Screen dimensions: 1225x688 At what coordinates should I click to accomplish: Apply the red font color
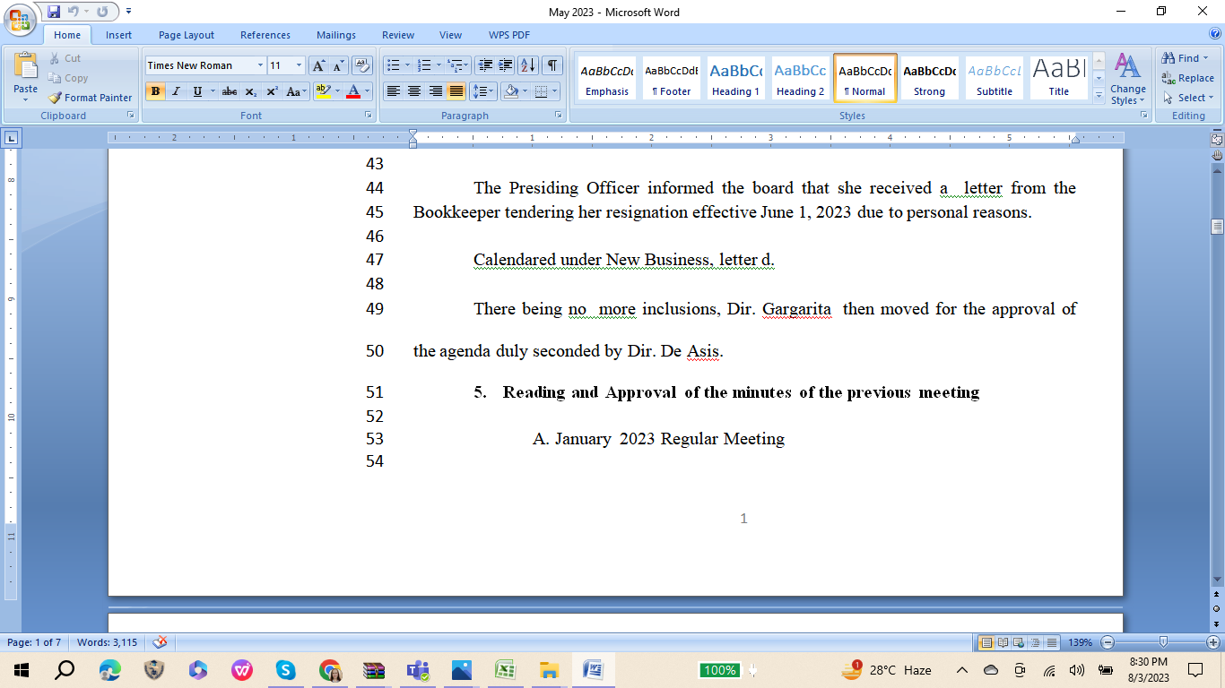click(353, 91)
